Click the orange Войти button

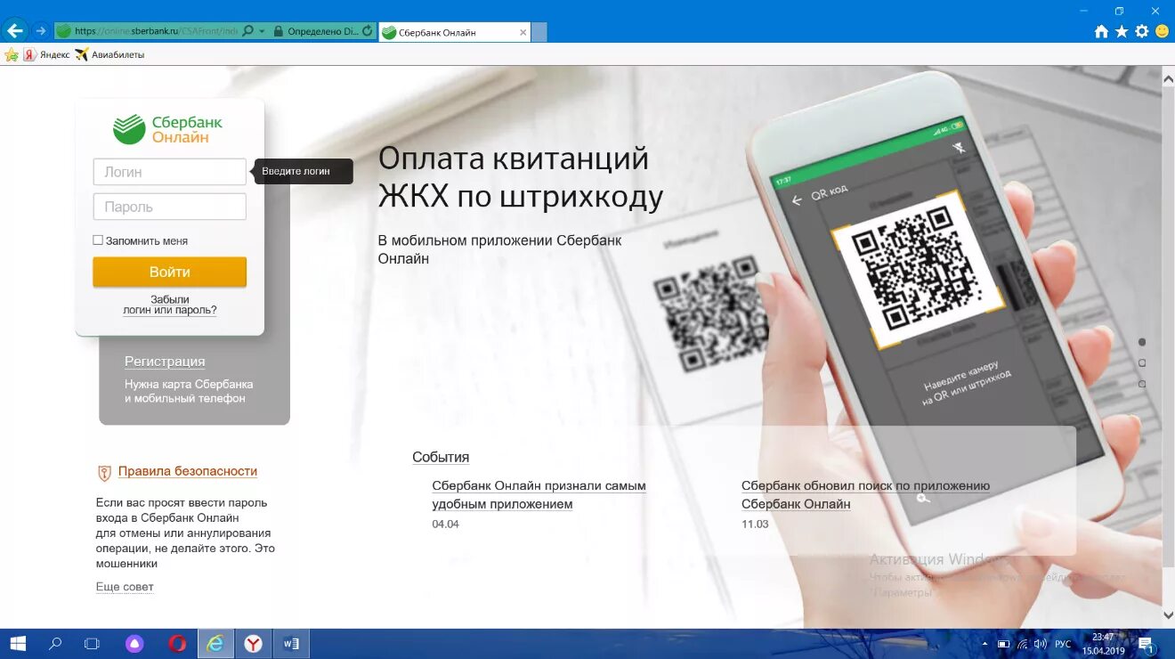click(169, 272)
